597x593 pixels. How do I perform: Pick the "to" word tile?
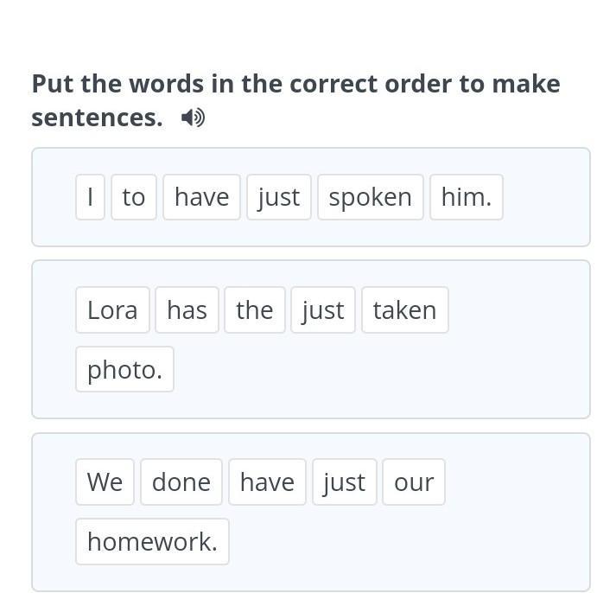134,197
